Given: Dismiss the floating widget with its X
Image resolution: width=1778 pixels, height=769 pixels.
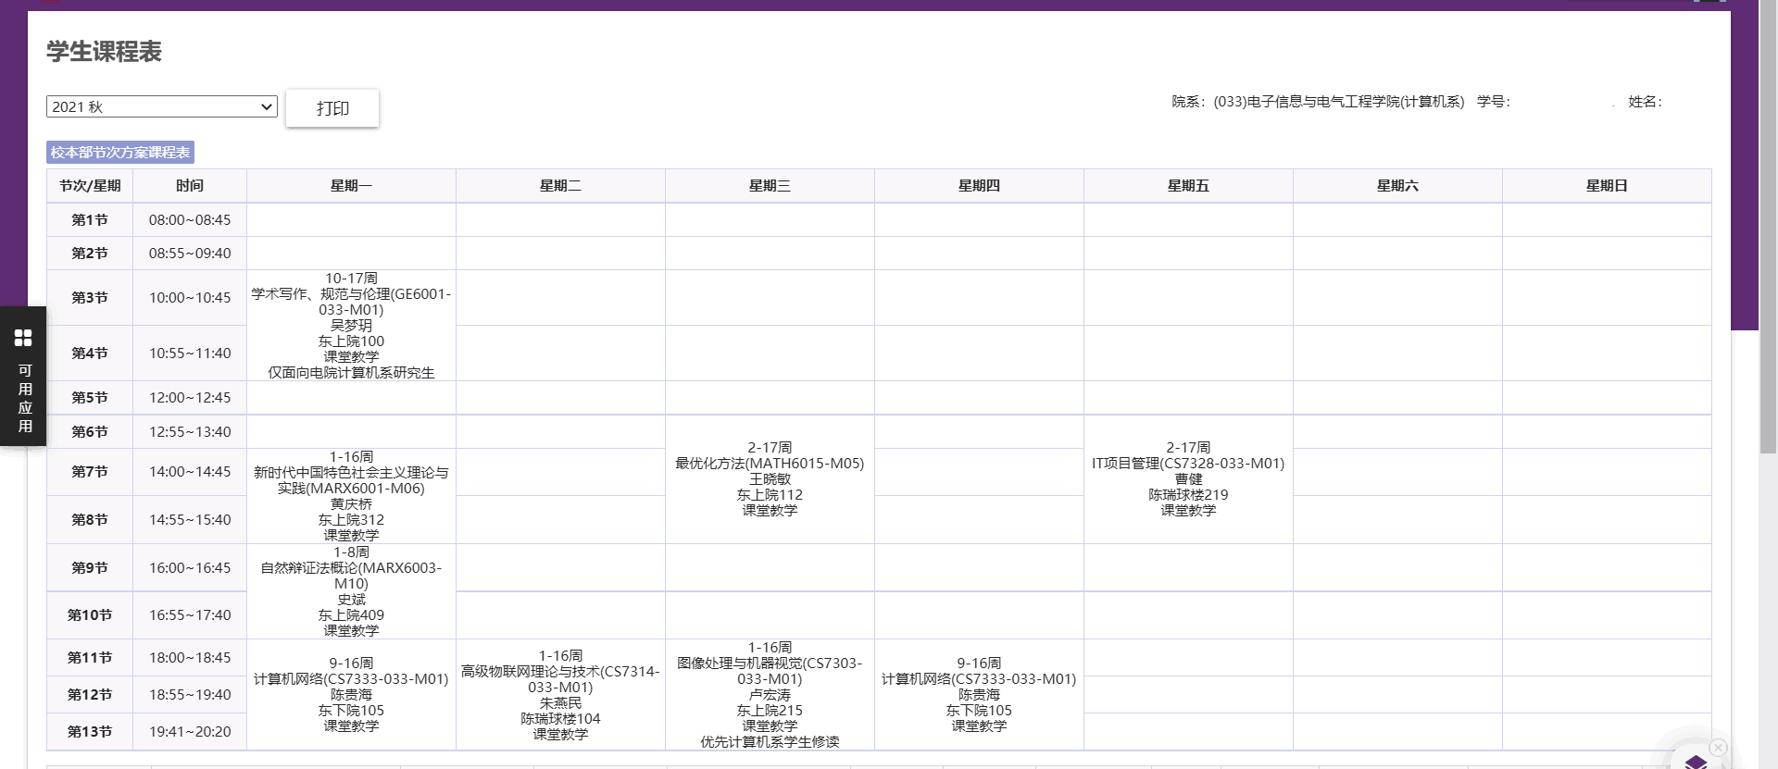Looking at the screenshot, I should pyautogui.click(x=1718, y=747).
